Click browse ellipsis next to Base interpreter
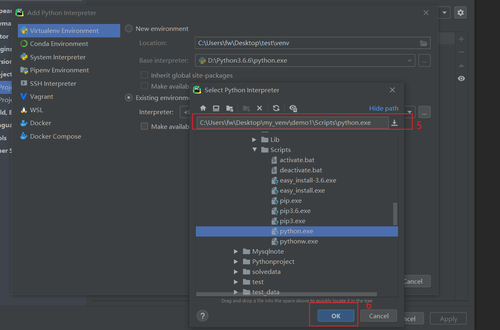The width and height of the screenshot is (500, 330). point(424,61)
